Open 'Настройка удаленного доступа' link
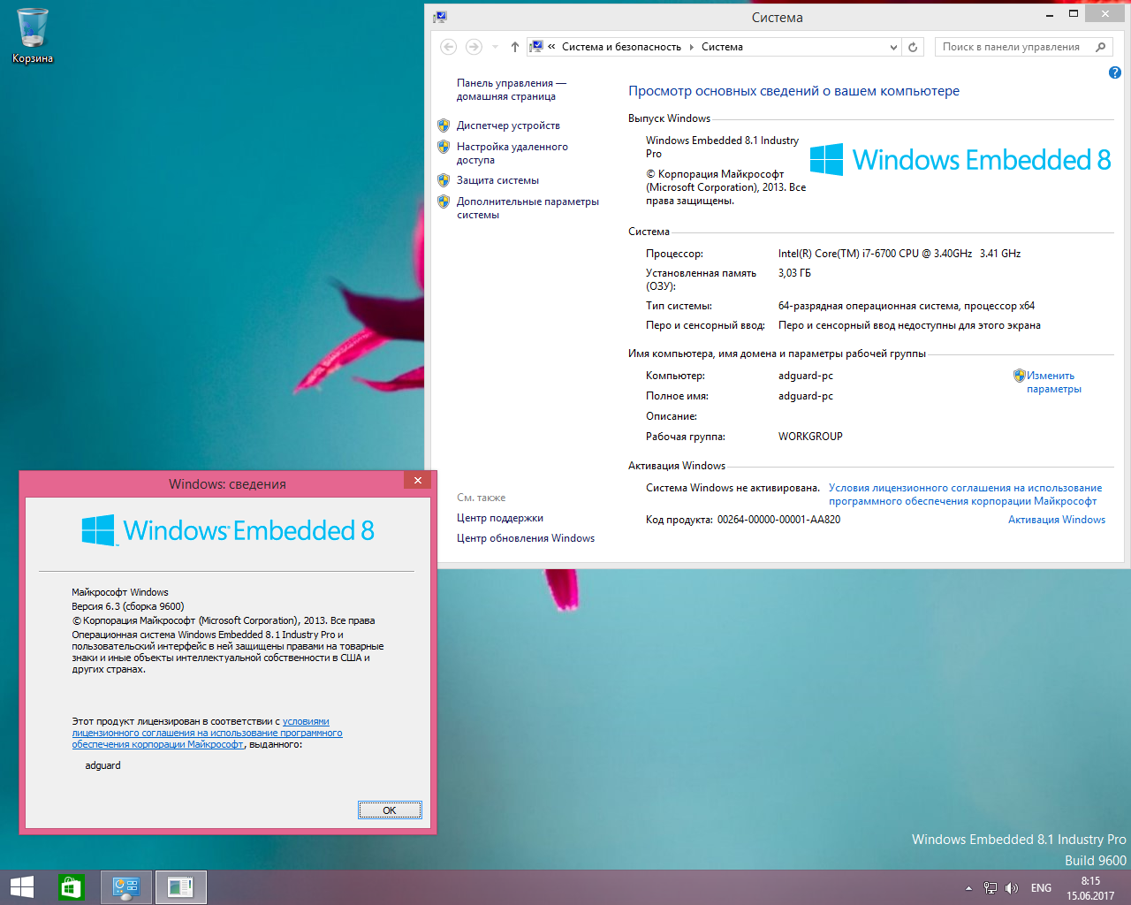This screenshot has height=905, width=1131. pos(512,153)
